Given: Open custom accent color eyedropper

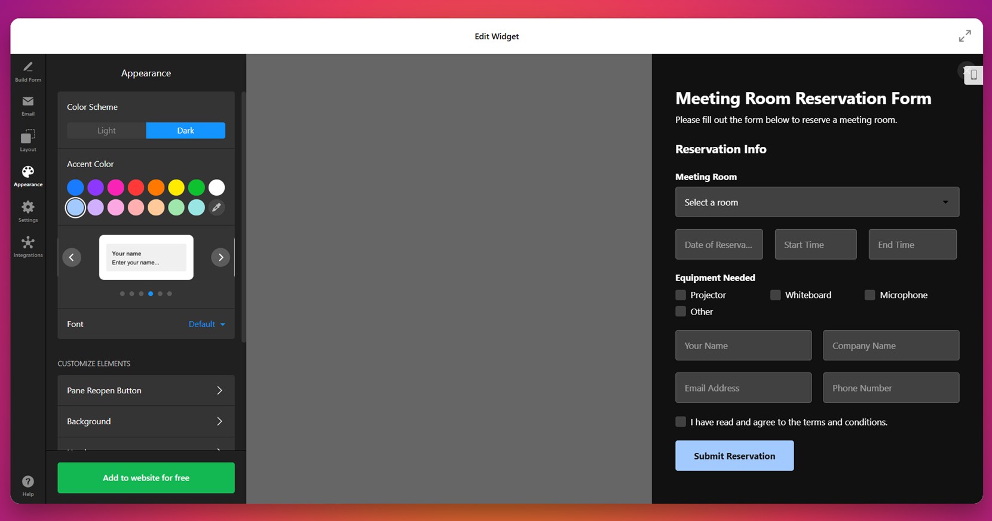Looking at the screenshot, I should pyautogui.click(x=216, y=208).
